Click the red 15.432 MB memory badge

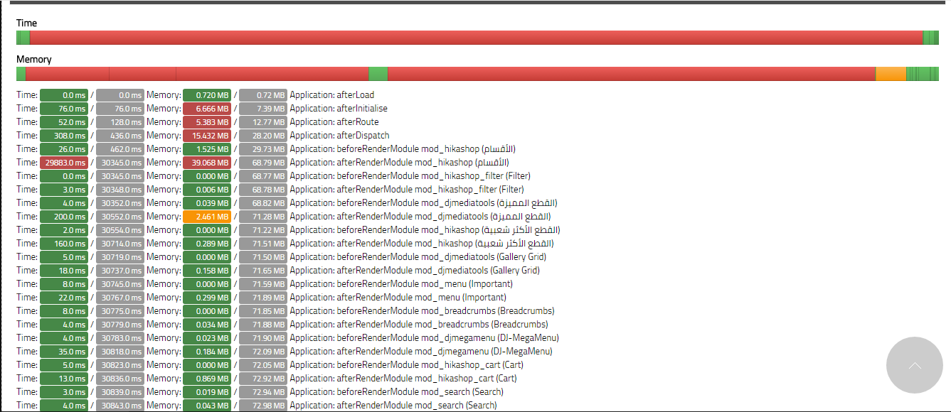207,136
